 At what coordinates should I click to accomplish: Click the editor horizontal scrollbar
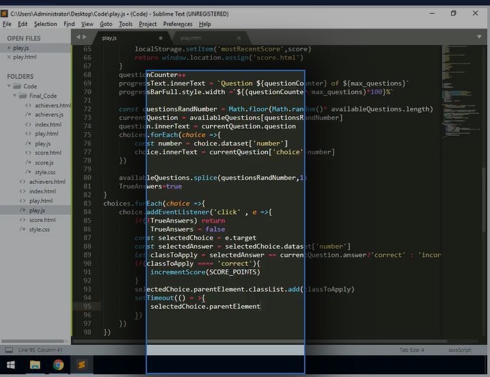pyautogui.click(x=260, y=341)
